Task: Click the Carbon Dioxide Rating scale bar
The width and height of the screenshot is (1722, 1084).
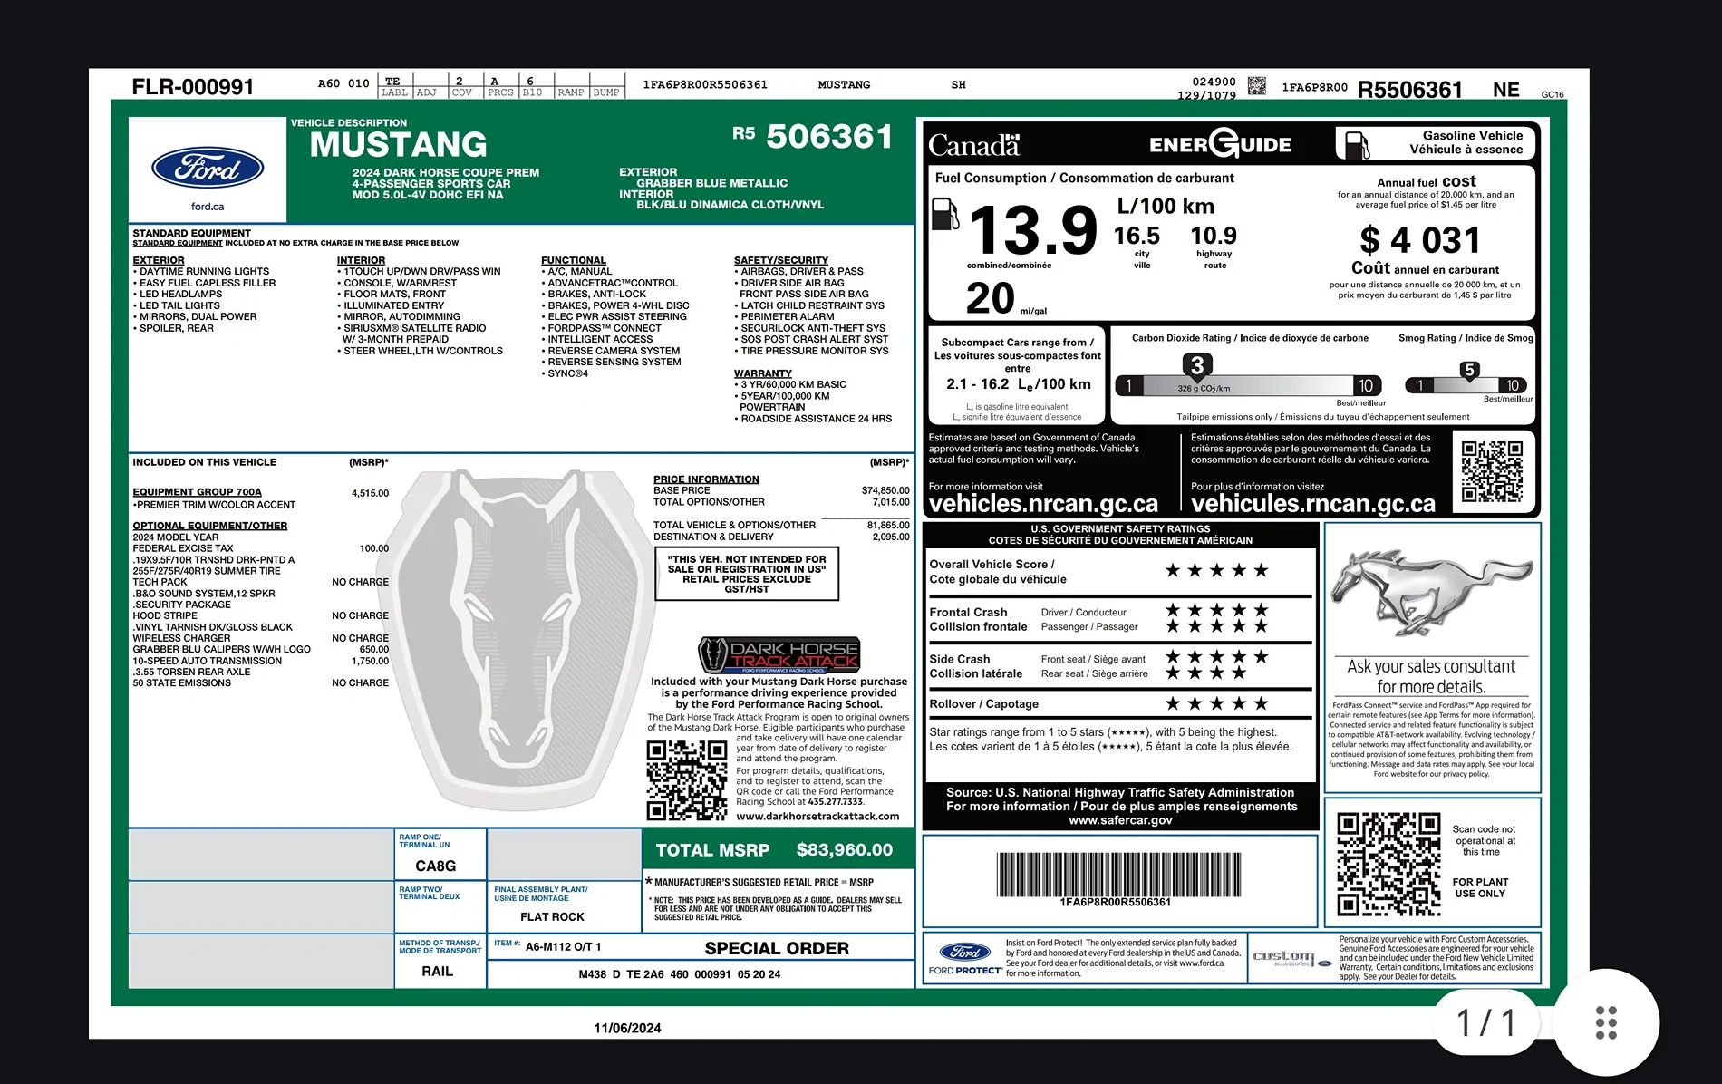Action: (1248, 385)
